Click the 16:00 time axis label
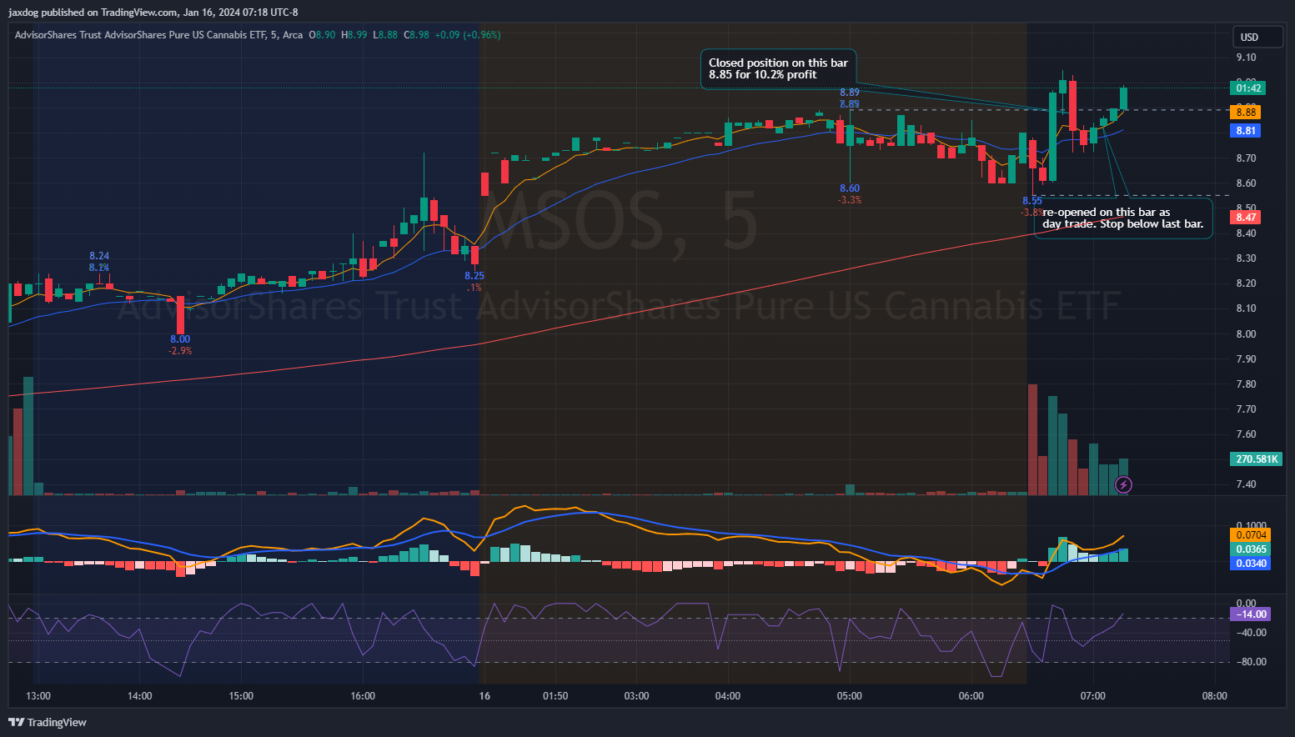The width and height of the screenshot is (1295, 737). click(x=363, y=696)
